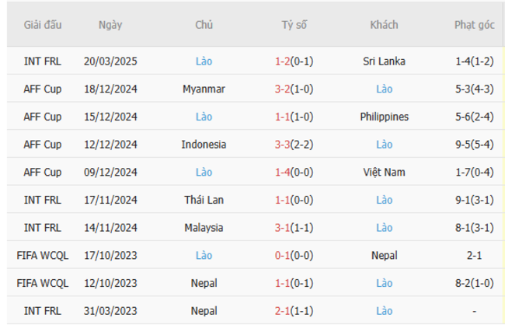
Task: Open the Myanmar team link
Action: pyautogui.click(x=204, y=89)
